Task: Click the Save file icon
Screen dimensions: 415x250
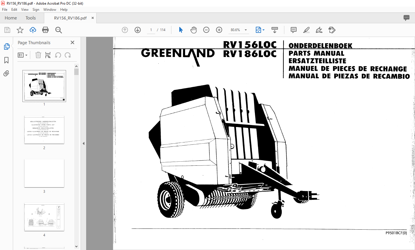Action: coord(7,30)
